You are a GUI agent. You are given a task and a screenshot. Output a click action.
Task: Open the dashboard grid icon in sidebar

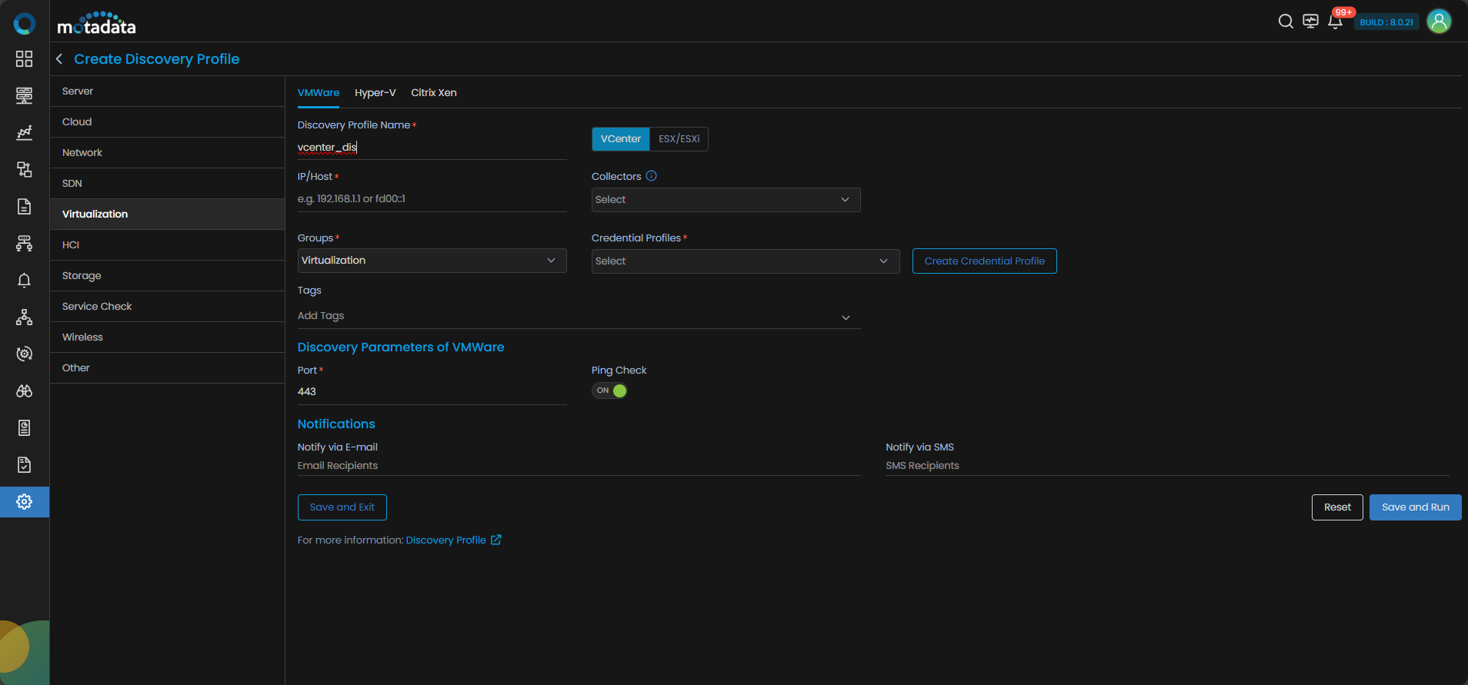(25, 59)
